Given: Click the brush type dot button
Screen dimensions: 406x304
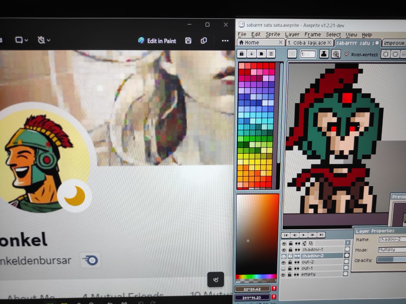Looking at the screenshot, I should pos(292,54).
